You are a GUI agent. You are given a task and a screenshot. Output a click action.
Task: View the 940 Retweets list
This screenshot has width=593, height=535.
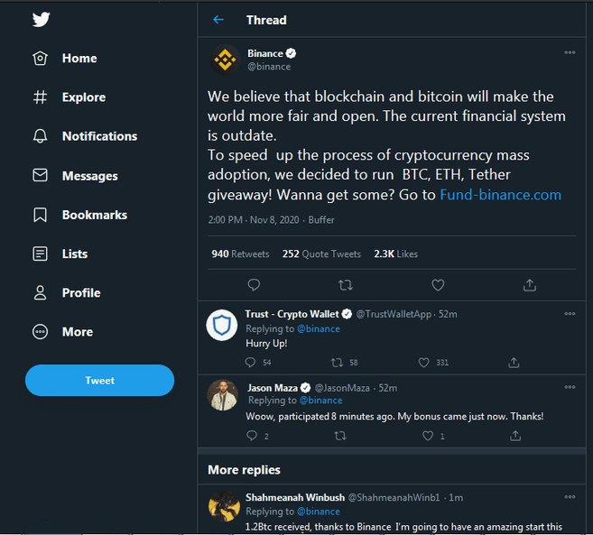240,254
